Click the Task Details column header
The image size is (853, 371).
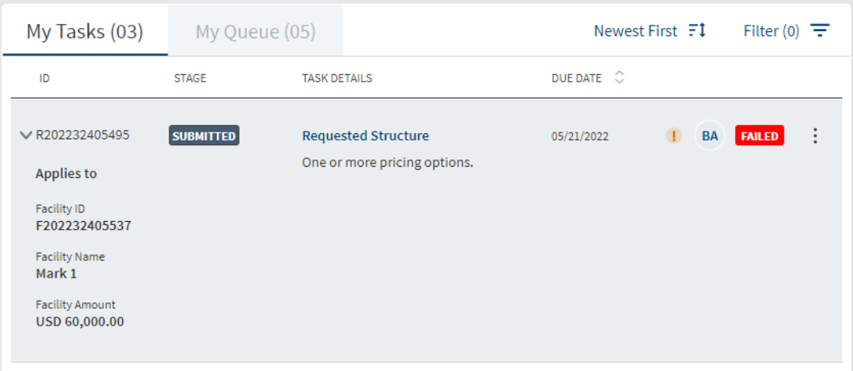[x=338, y=78]
